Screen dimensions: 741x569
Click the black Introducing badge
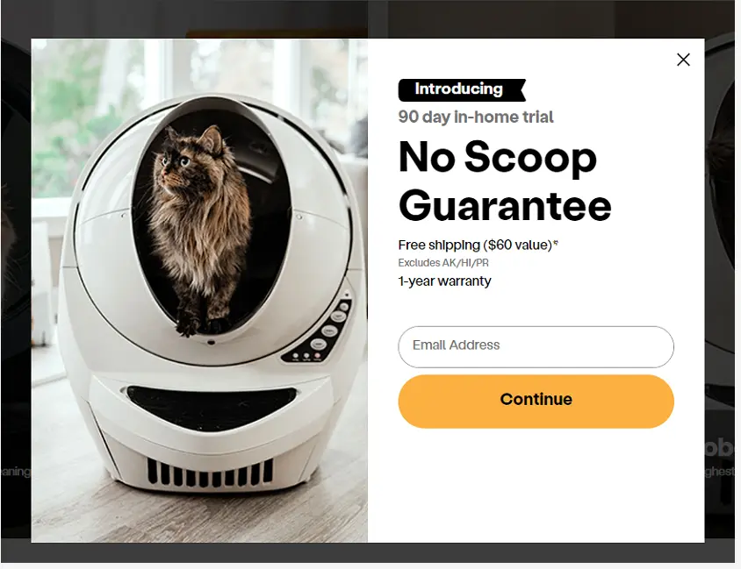tap(462, 90)
